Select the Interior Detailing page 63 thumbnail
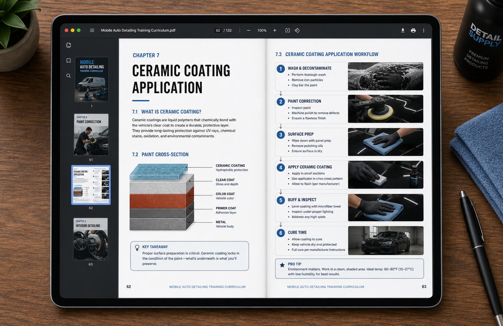Viewport: 503px width, 326px height. pos(91,239)
